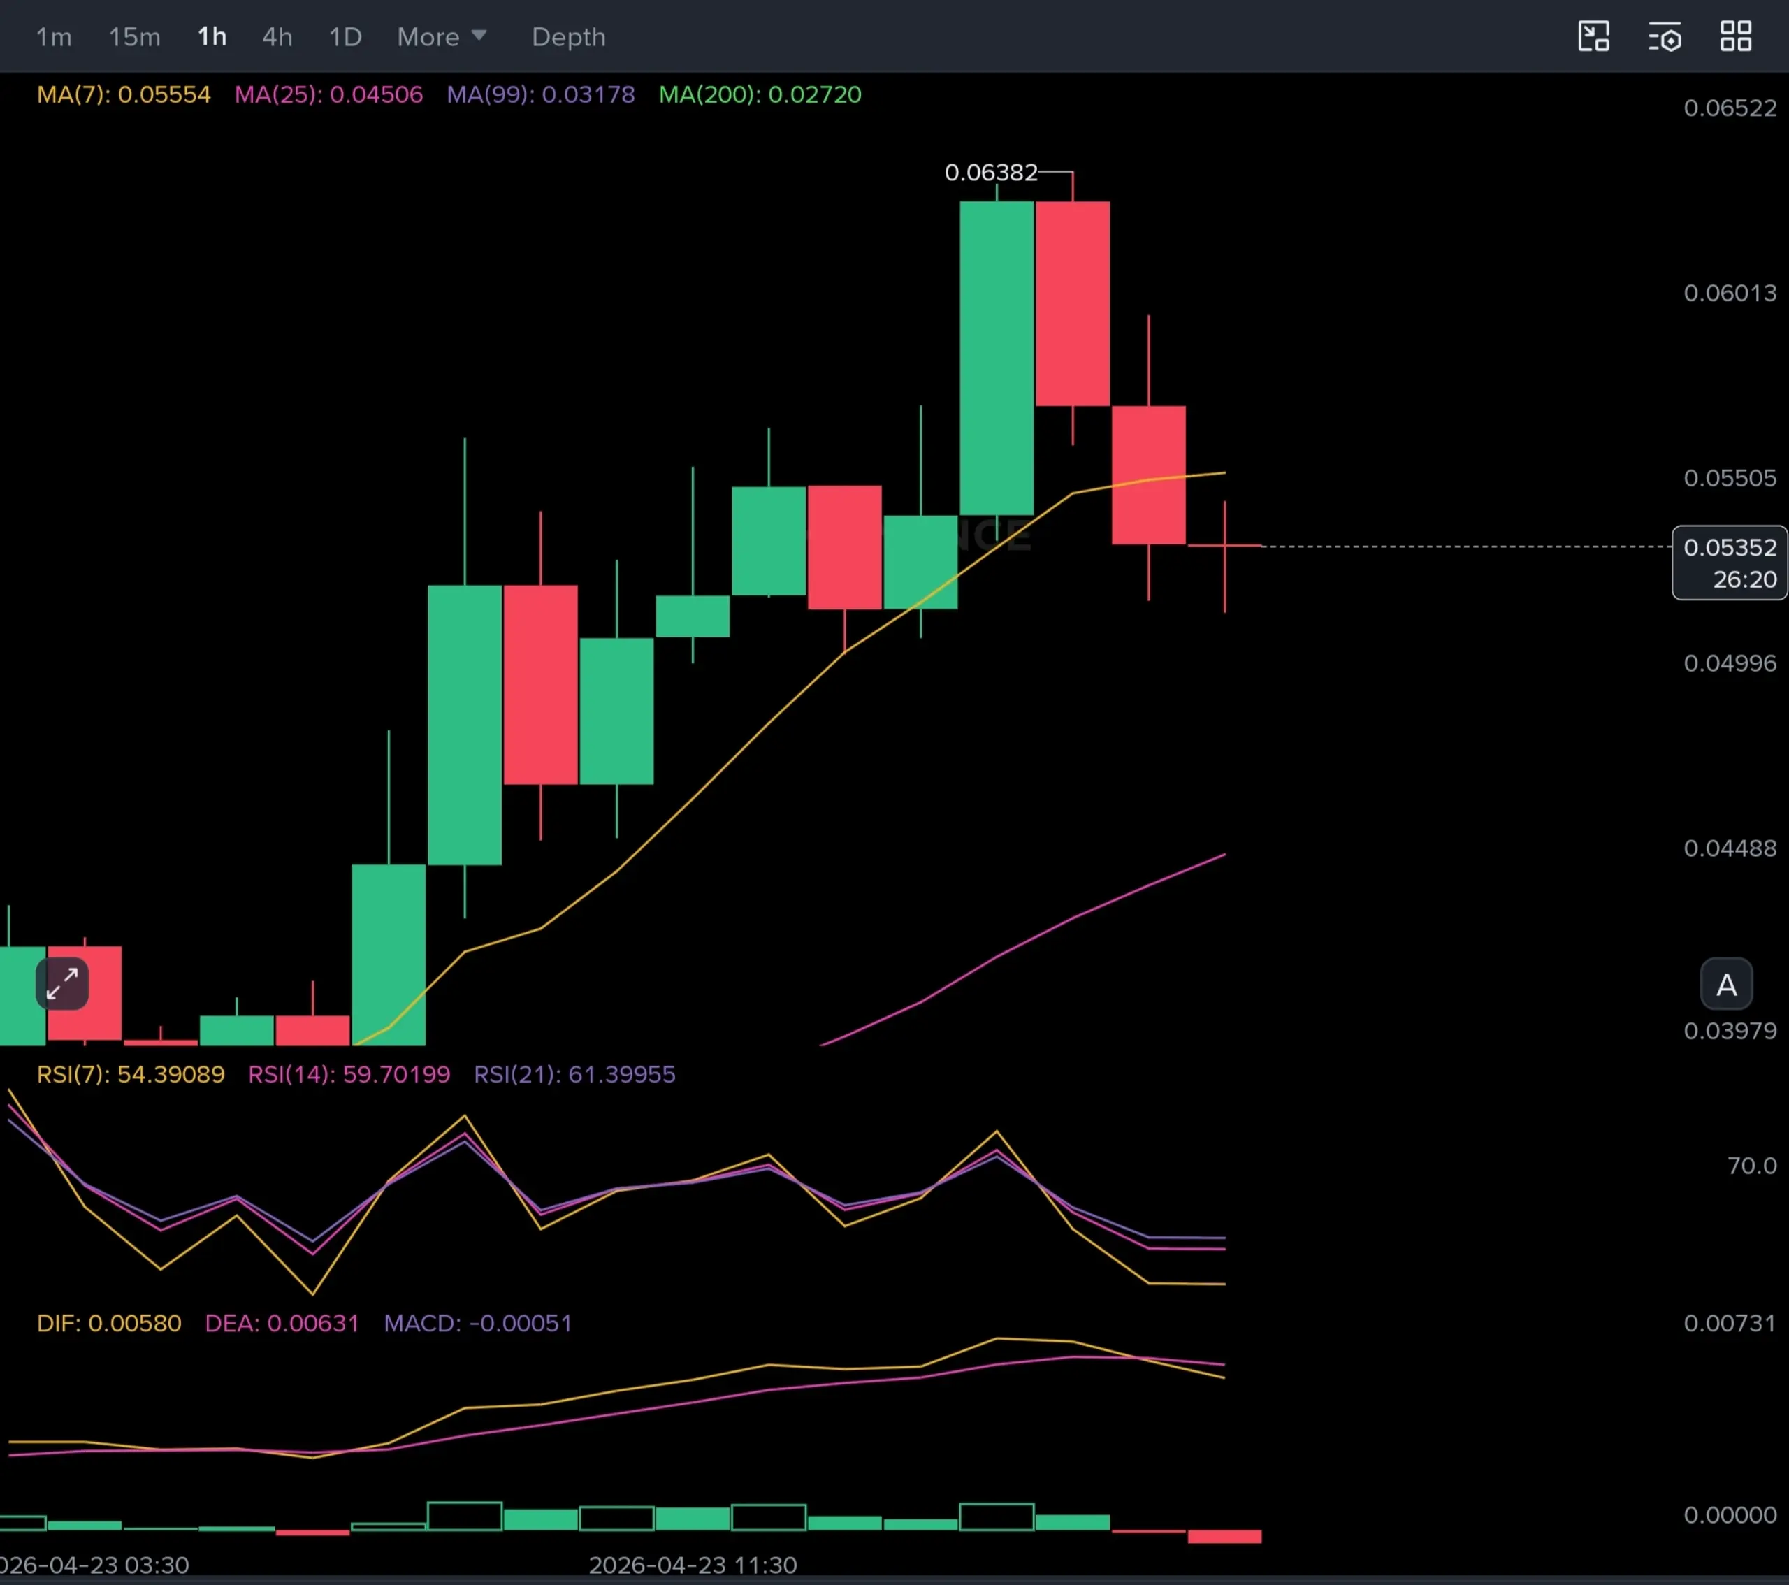Click the MACD value label
Screen dimensions: 1789x1585
click(477, 1322)
